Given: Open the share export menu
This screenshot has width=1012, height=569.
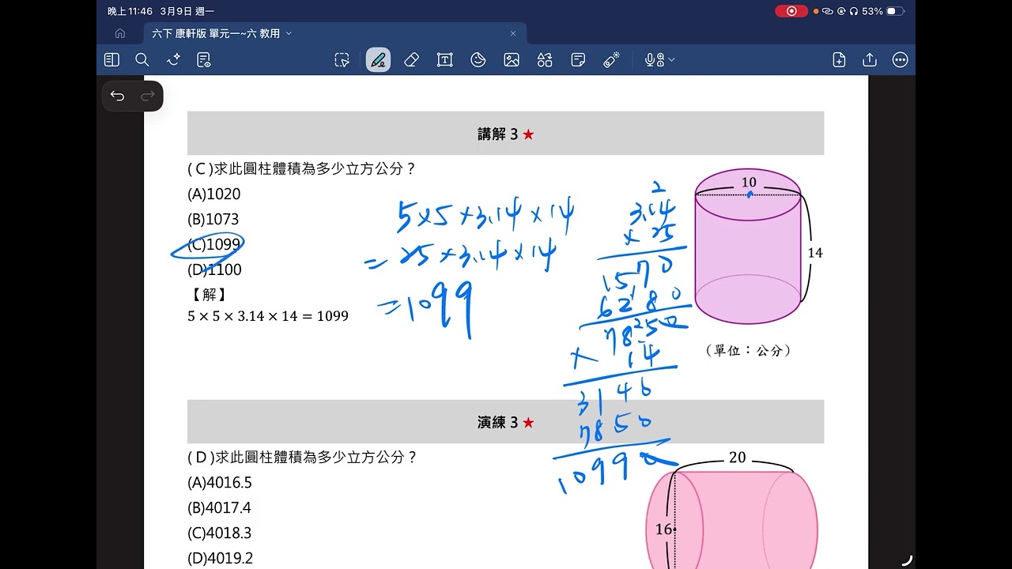Looking at the screenshot, I should [870, 60].
